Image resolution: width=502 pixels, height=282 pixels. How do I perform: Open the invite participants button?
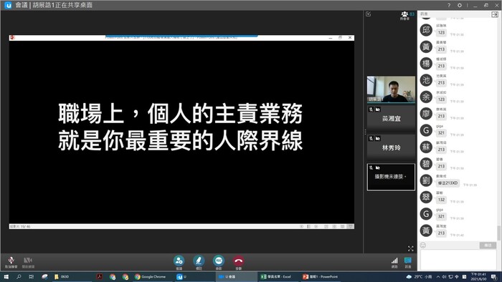179,261
